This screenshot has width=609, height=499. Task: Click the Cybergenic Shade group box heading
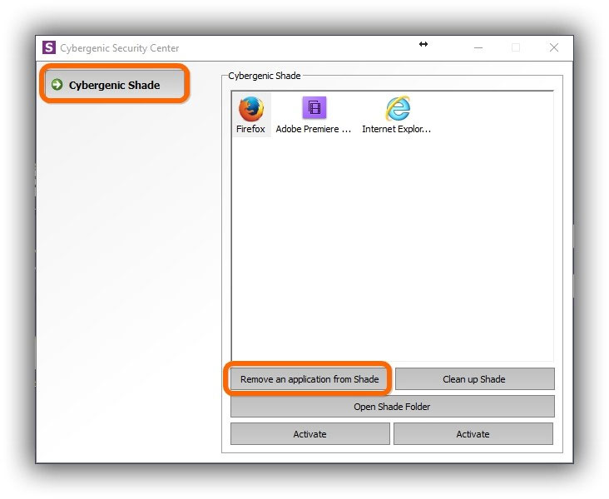tap(265, 76)
